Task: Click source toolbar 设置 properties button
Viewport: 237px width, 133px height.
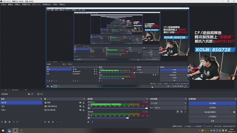Action: pos(31,94)
